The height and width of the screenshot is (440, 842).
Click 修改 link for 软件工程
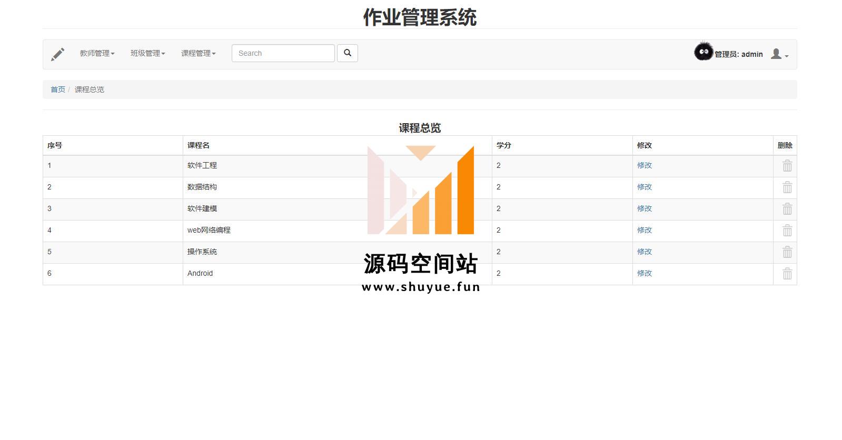tap(645, 165)
